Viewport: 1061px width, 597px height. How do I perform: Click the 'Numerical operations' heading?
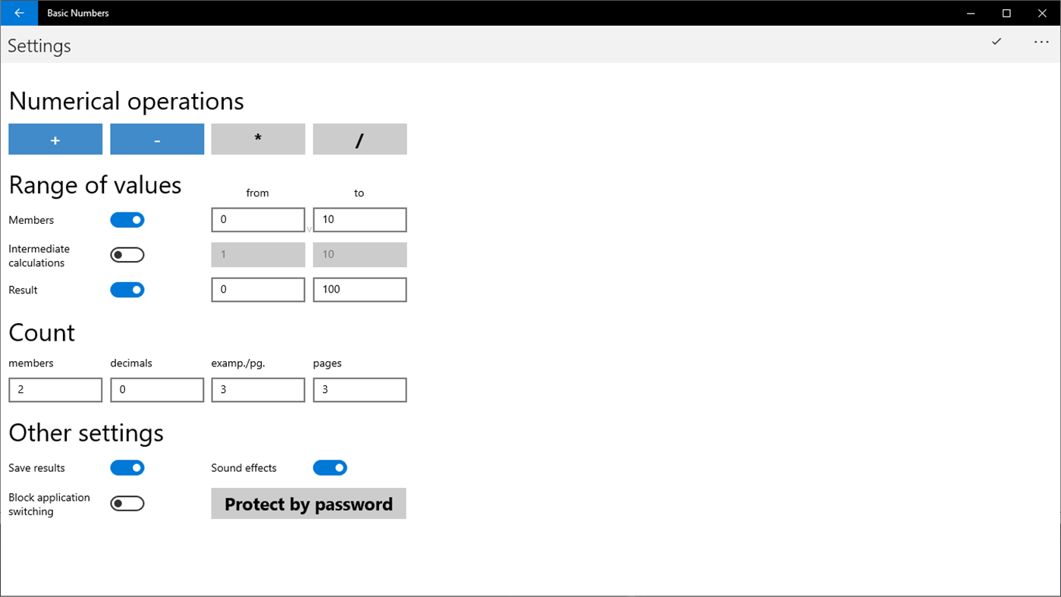click(126, 101)
